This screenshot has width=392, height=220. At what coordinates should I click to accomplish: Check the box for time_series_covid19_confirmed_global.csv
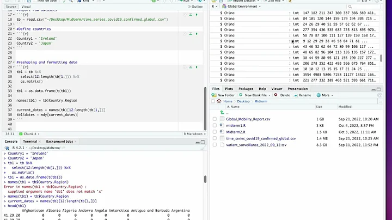215,138
